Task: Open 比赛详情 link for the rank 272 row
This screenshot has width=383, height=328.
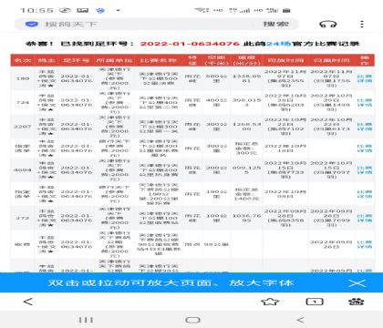Action: click(365, 218)
